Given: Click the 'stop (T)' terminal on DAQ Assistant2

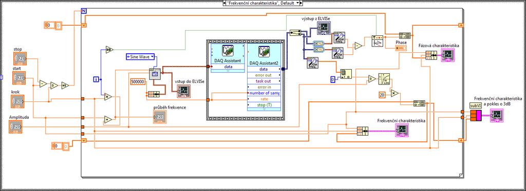Looking at the screenshot, I should click(264, 105).
